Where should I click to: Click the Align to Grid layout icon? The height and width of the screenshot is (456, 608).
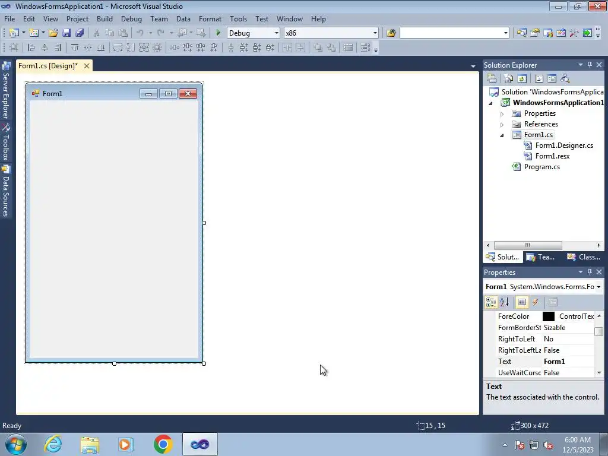14,47
